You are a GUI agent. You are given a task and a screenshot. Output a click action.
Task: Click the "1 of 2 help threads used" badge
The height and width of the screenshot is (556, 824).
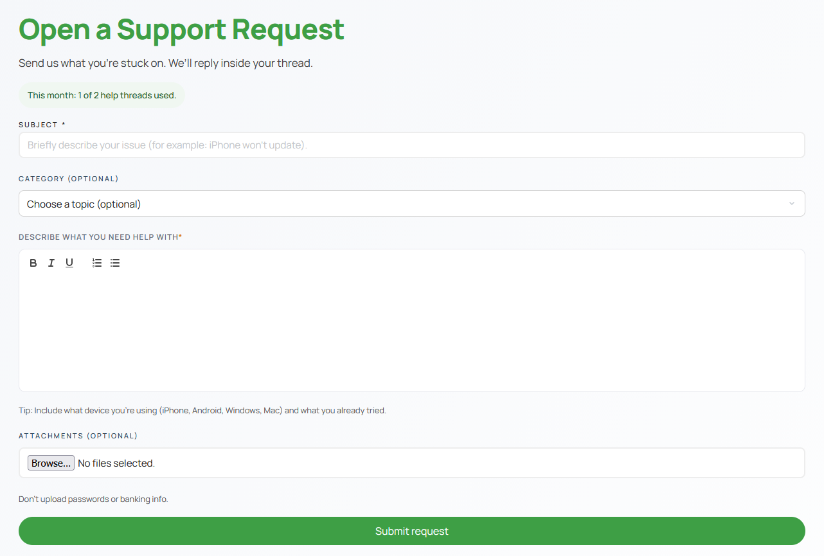[x=101, y=94]
